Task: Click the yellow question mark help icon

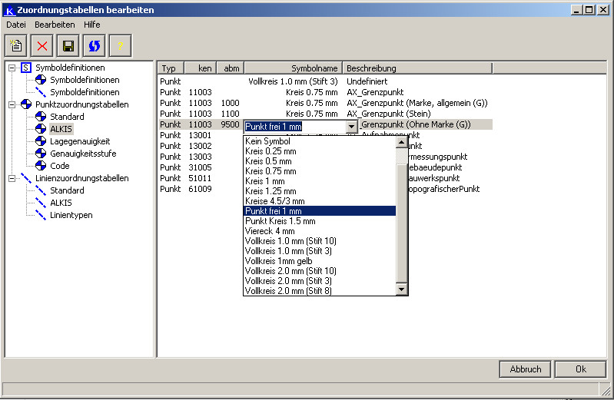Action: tap(121, 46)
